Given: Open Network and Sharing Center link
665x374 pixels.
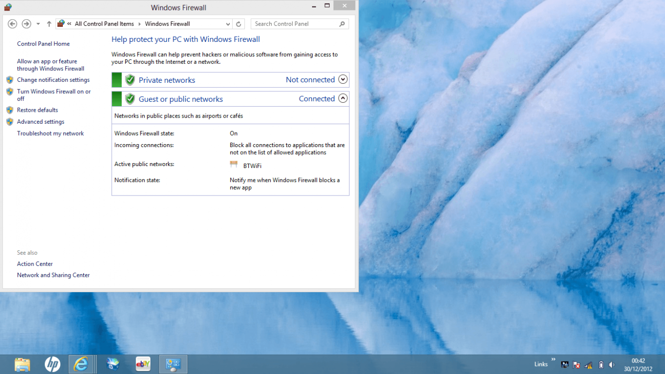Looking at the screenshot, I should click(53, 275).
